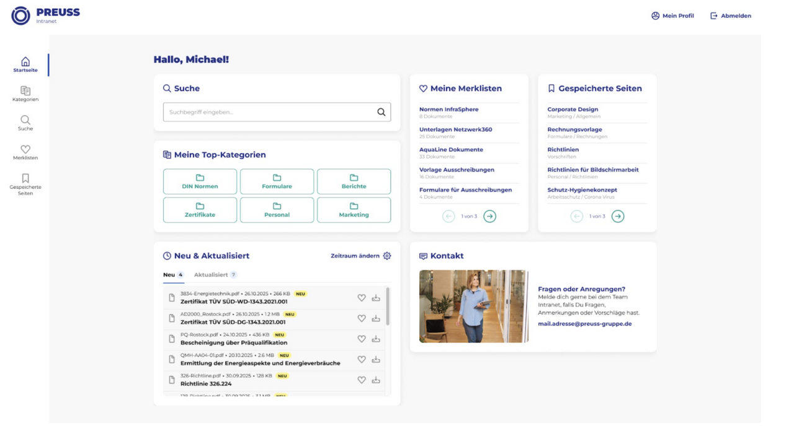Open Gespeicherte Seiten bookmark in sidebar
Image resolution: width=794 pixels, height=444 pixels.
[x=25, y=185]
